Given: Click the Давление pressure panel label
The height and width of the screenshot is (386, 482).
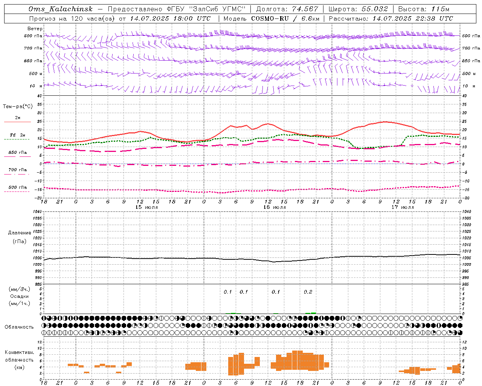Looking at the screenshot, I should (x=20, y=233).
